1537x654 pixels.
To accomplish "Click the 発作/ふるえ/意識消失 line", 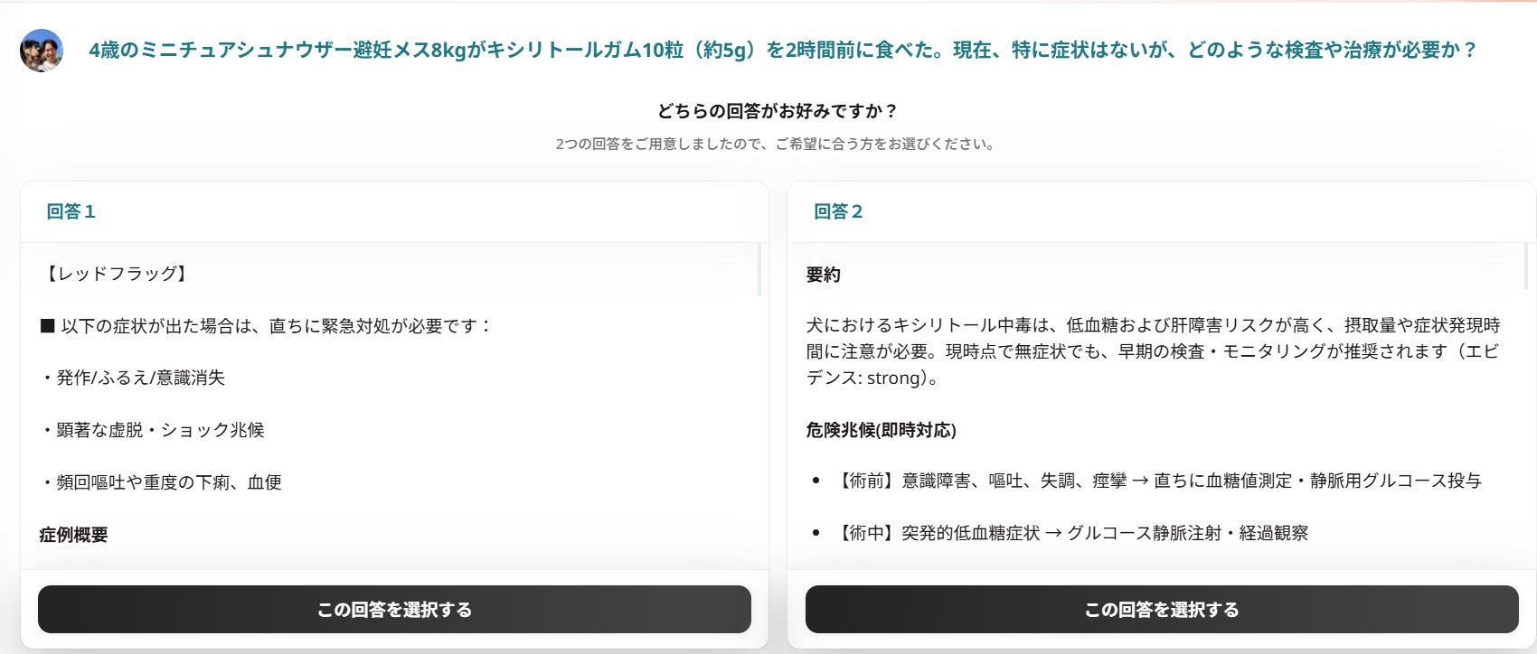I will click(133, 378).
